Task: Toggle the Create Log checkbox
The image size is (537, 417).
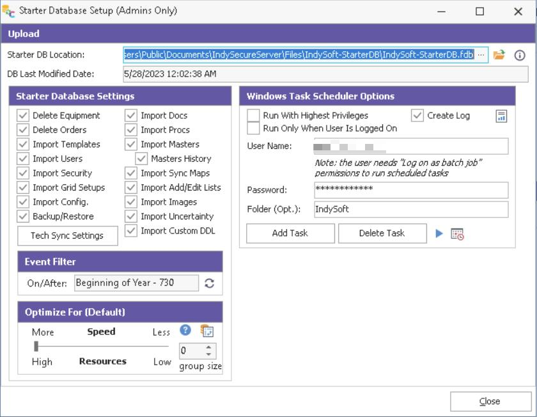Action: [417, 116]
